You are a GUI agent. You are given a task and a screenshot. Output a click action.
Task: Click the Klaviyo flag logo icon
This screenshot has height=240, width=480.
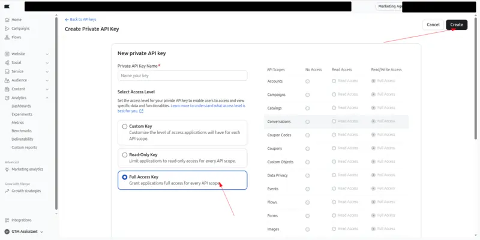(x=7, y=7)
